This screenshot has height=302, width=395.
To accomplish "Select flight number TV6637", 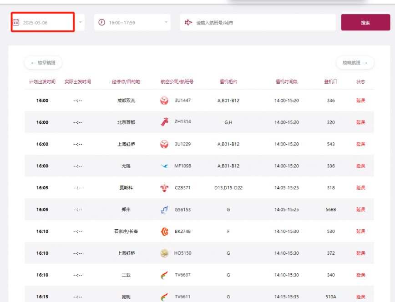I will pyautogui.click(x=182, y=275).
